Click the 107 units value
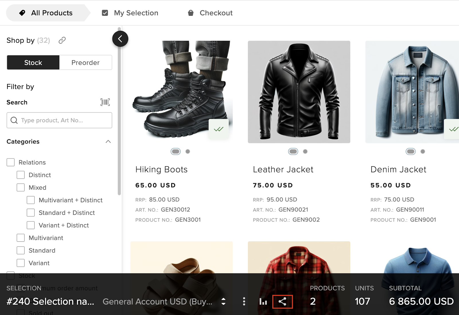The image size is (459, 315). [362, 302]
